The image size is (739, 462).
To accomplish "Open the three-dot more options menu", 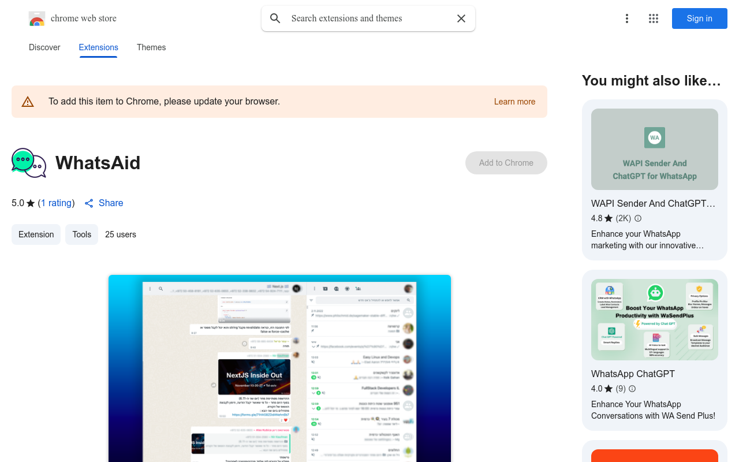I will pyautogui.click(x=627, y=18).
